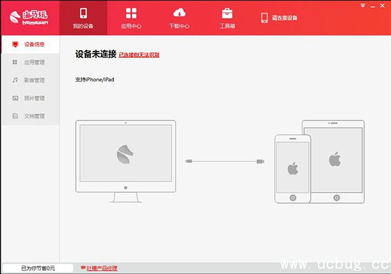Minimize the Haima window
Screen dimensions: 391x274
[x=373, y=6]
